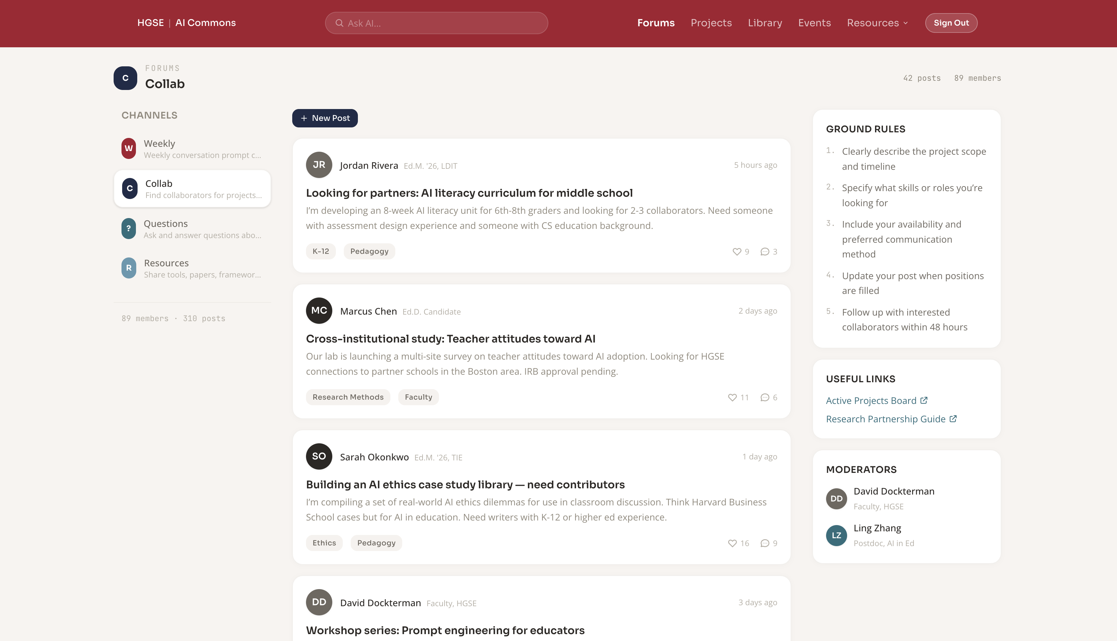Click Ling Zhang's LZ moderator avatar
This screenshot has width=1117, height=641.
[x=836, y=535]
